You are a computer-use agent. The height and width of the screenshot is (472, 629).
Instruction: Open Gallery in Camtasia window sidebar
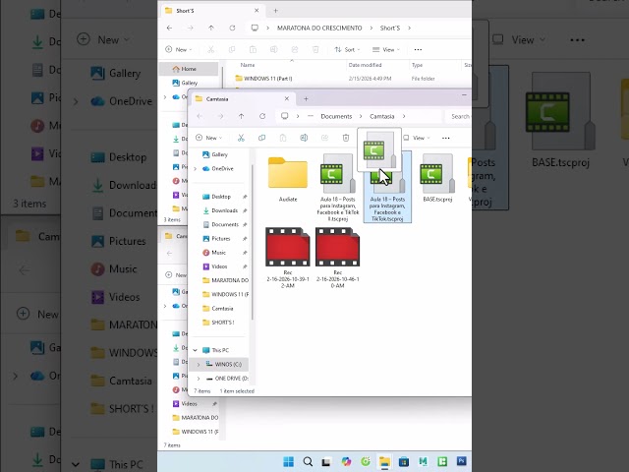coord(218,154)
